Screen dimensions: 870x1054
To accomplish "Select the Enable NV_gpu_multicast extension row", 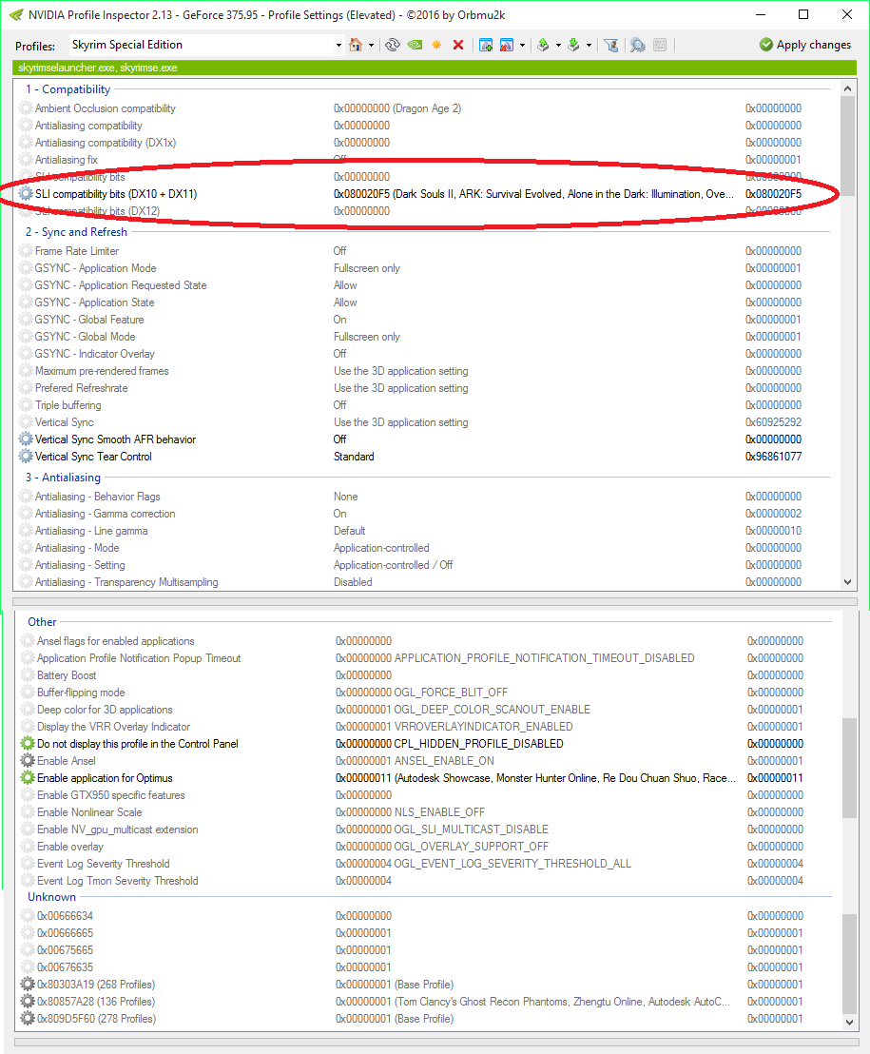I will pos(429,830).
